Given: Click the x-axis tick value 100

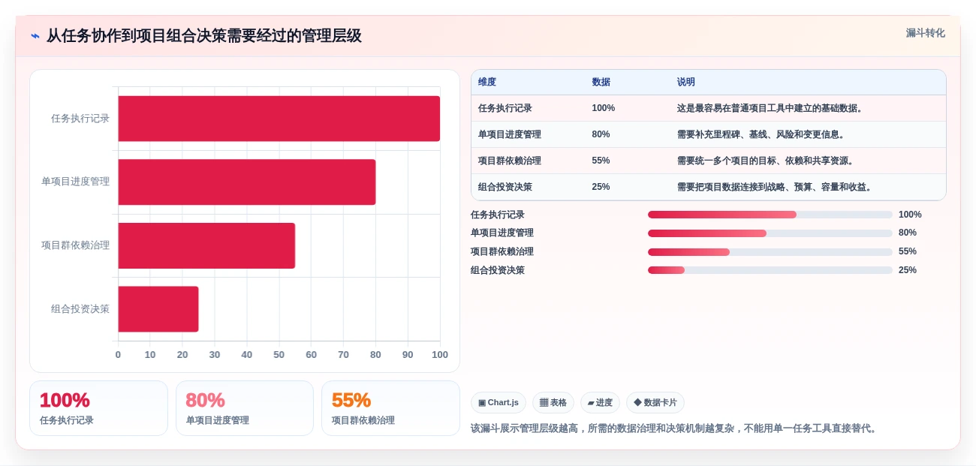Looking at the screenshot, I should click(440, 355).
